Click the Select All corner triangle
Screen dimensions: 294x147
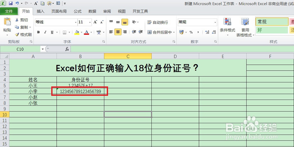coord(5,56)
